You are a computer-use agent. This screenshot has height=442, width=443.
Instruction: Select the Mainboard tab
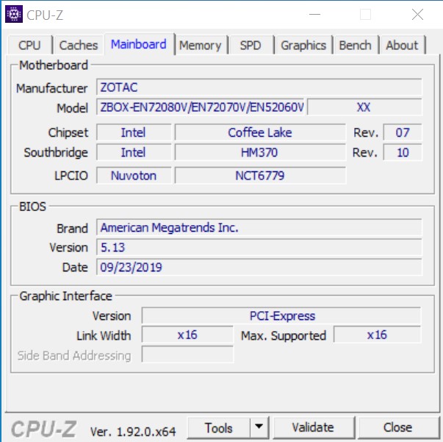(x=139, y=44)
